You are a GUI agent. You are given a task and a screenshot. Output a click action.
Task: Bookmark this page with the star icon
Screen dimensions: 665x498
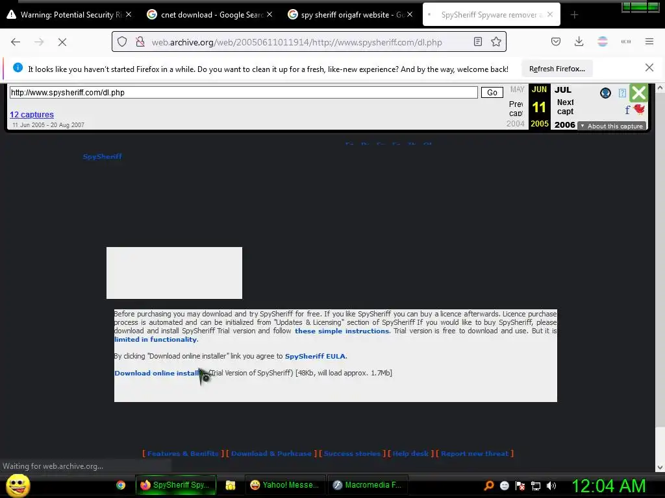tap(496, 41)
